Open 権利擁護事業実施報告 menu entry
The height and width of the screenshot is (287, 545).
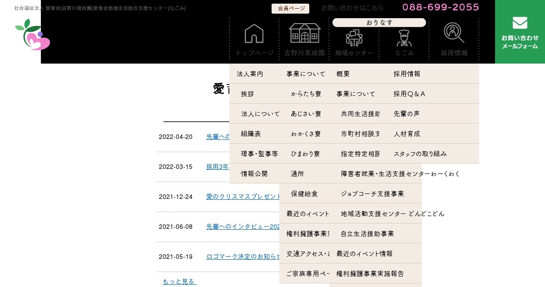point(370,274)
